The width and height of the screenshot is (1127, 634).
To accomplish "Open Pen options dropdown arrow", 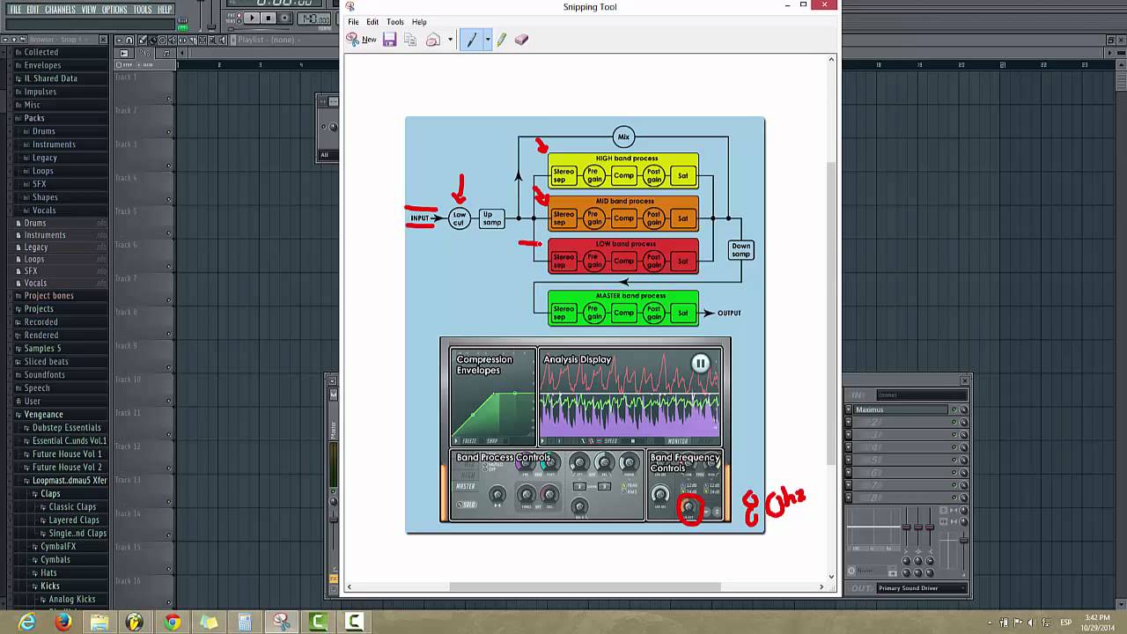I will point(487,40).
